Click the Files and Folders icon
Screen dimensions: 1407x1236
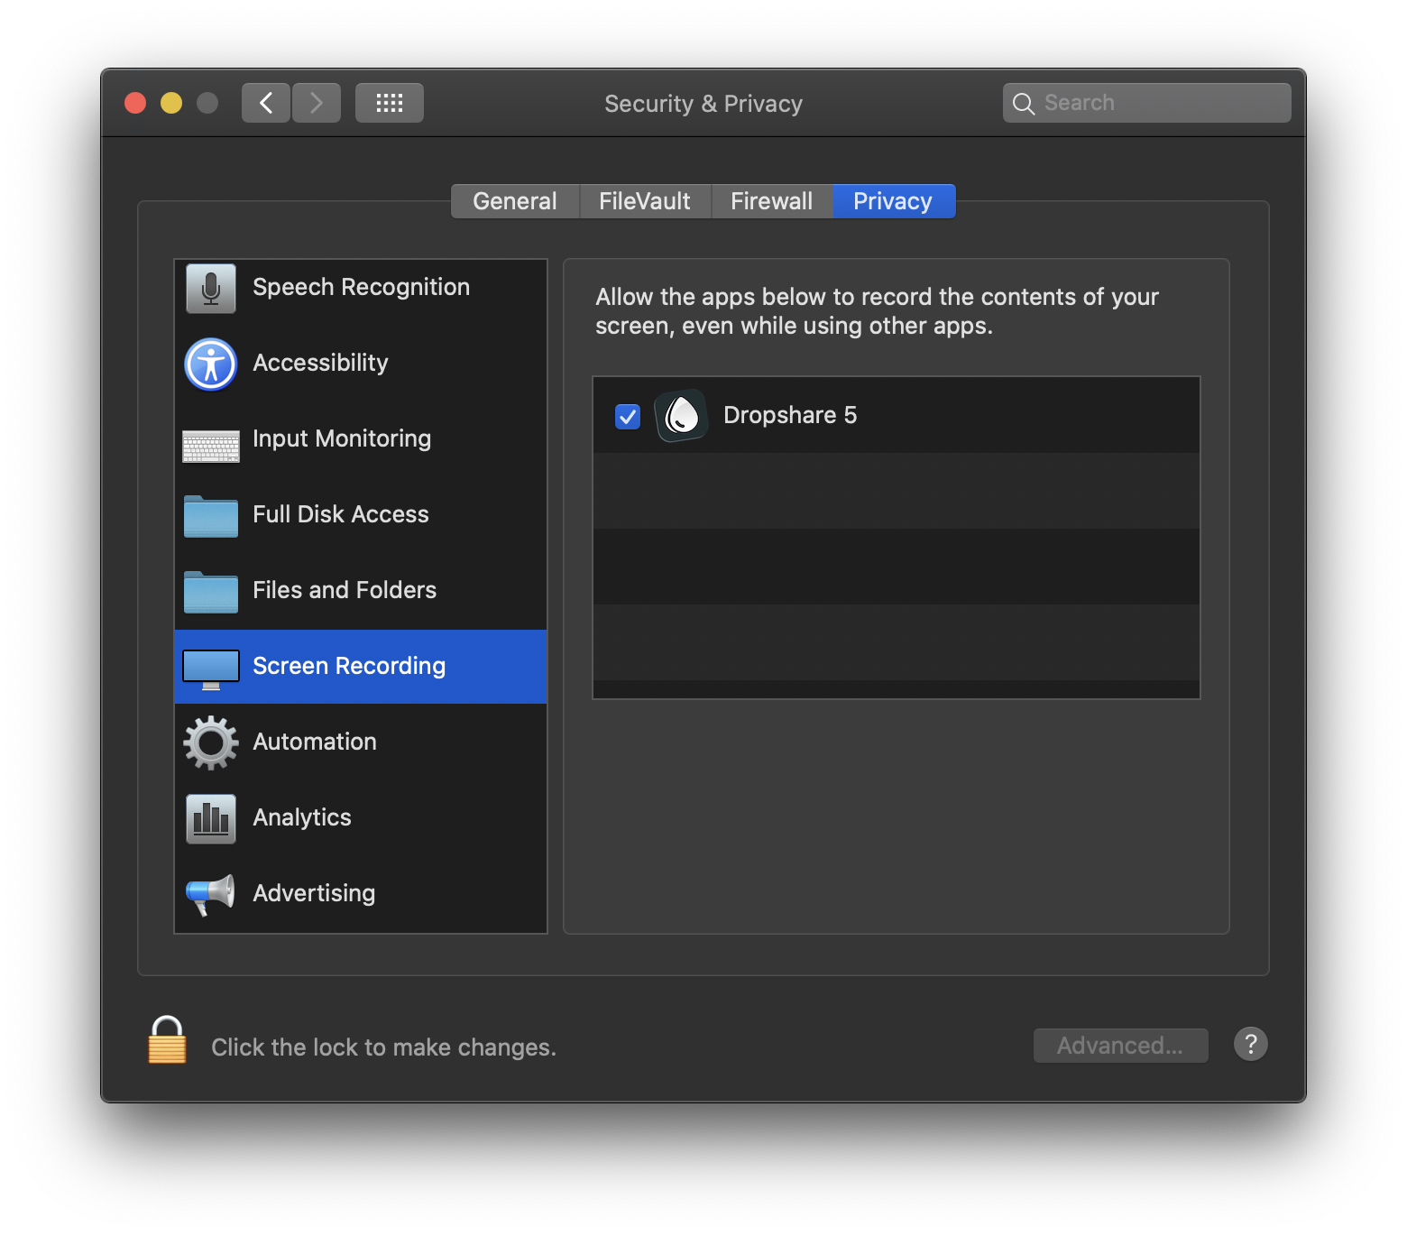click(x=209, y=591)
